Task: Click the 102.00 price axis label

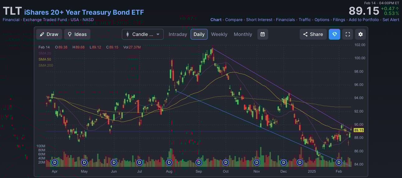Action: [360, 45]
